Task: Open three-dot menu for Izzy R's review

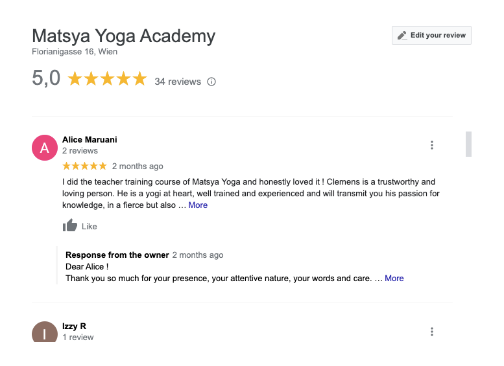Action: pyautogui.click(x=432, y=332)
